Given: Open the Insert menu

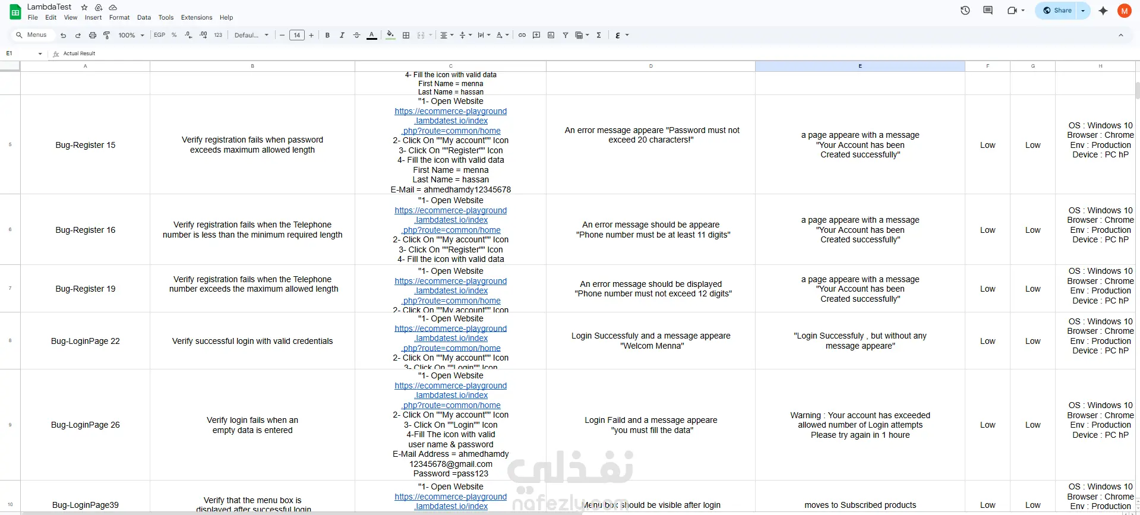Looking at the screenshot, I should [93, 17].
